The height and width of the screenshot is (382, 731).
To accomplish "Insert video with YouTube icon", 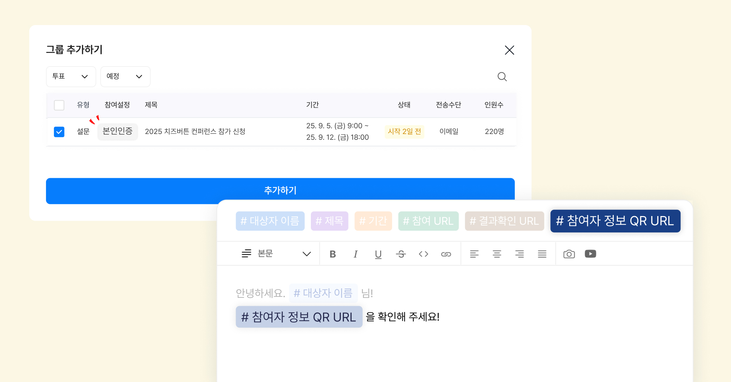I will point(590,254).
